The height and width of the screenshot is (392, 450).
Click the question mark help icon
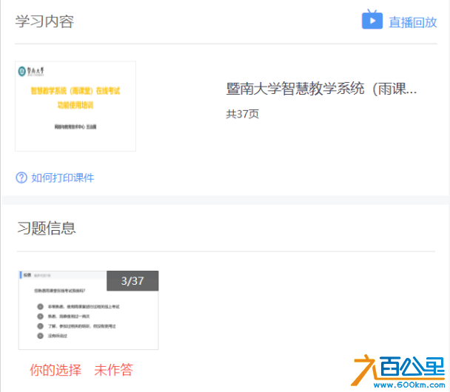[21, 178]
